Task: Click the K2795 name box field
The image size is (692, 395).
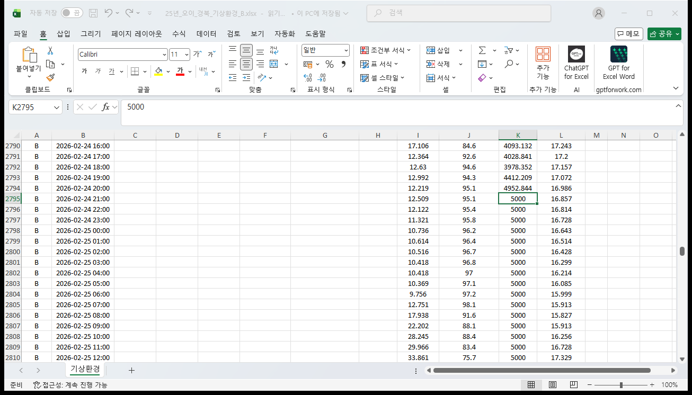Action: [36, 107]
